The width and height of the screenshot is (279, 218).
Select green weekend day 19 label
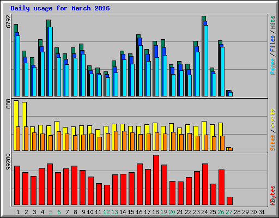[163, 212]
